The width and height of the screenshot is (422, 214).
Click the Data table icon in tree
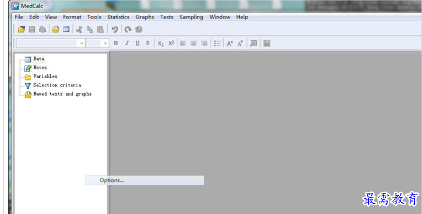28,59
